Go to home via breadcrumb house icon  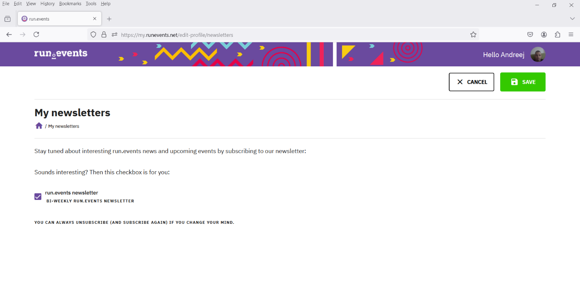point(39,126)
